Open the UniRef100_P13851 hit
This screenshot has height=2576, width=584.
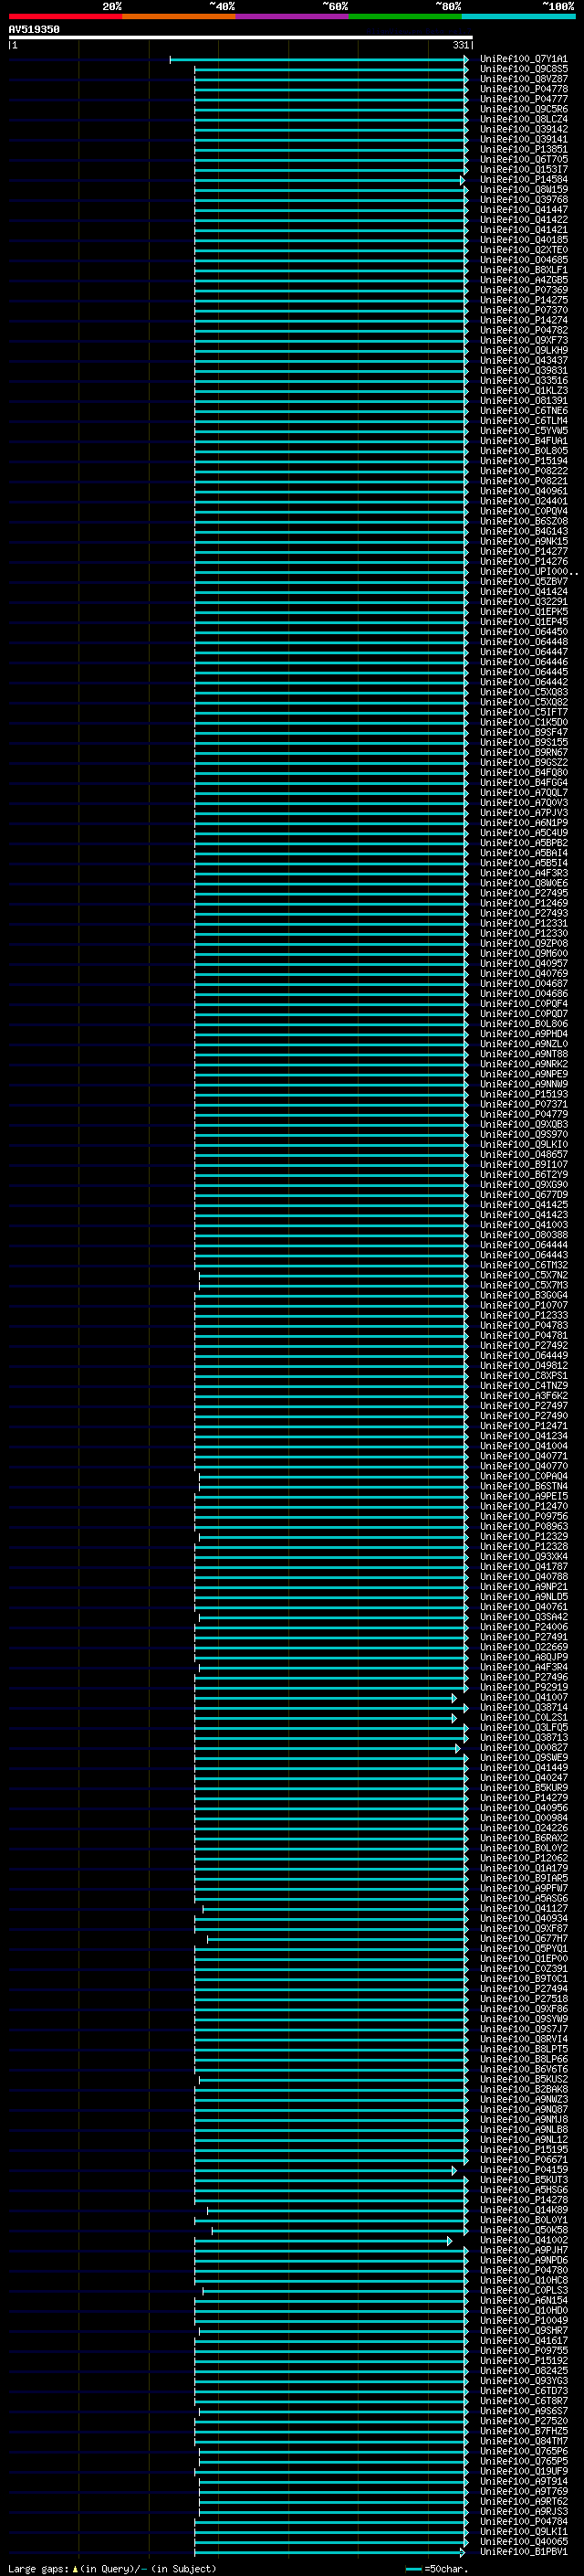click(x=523, y=149)
